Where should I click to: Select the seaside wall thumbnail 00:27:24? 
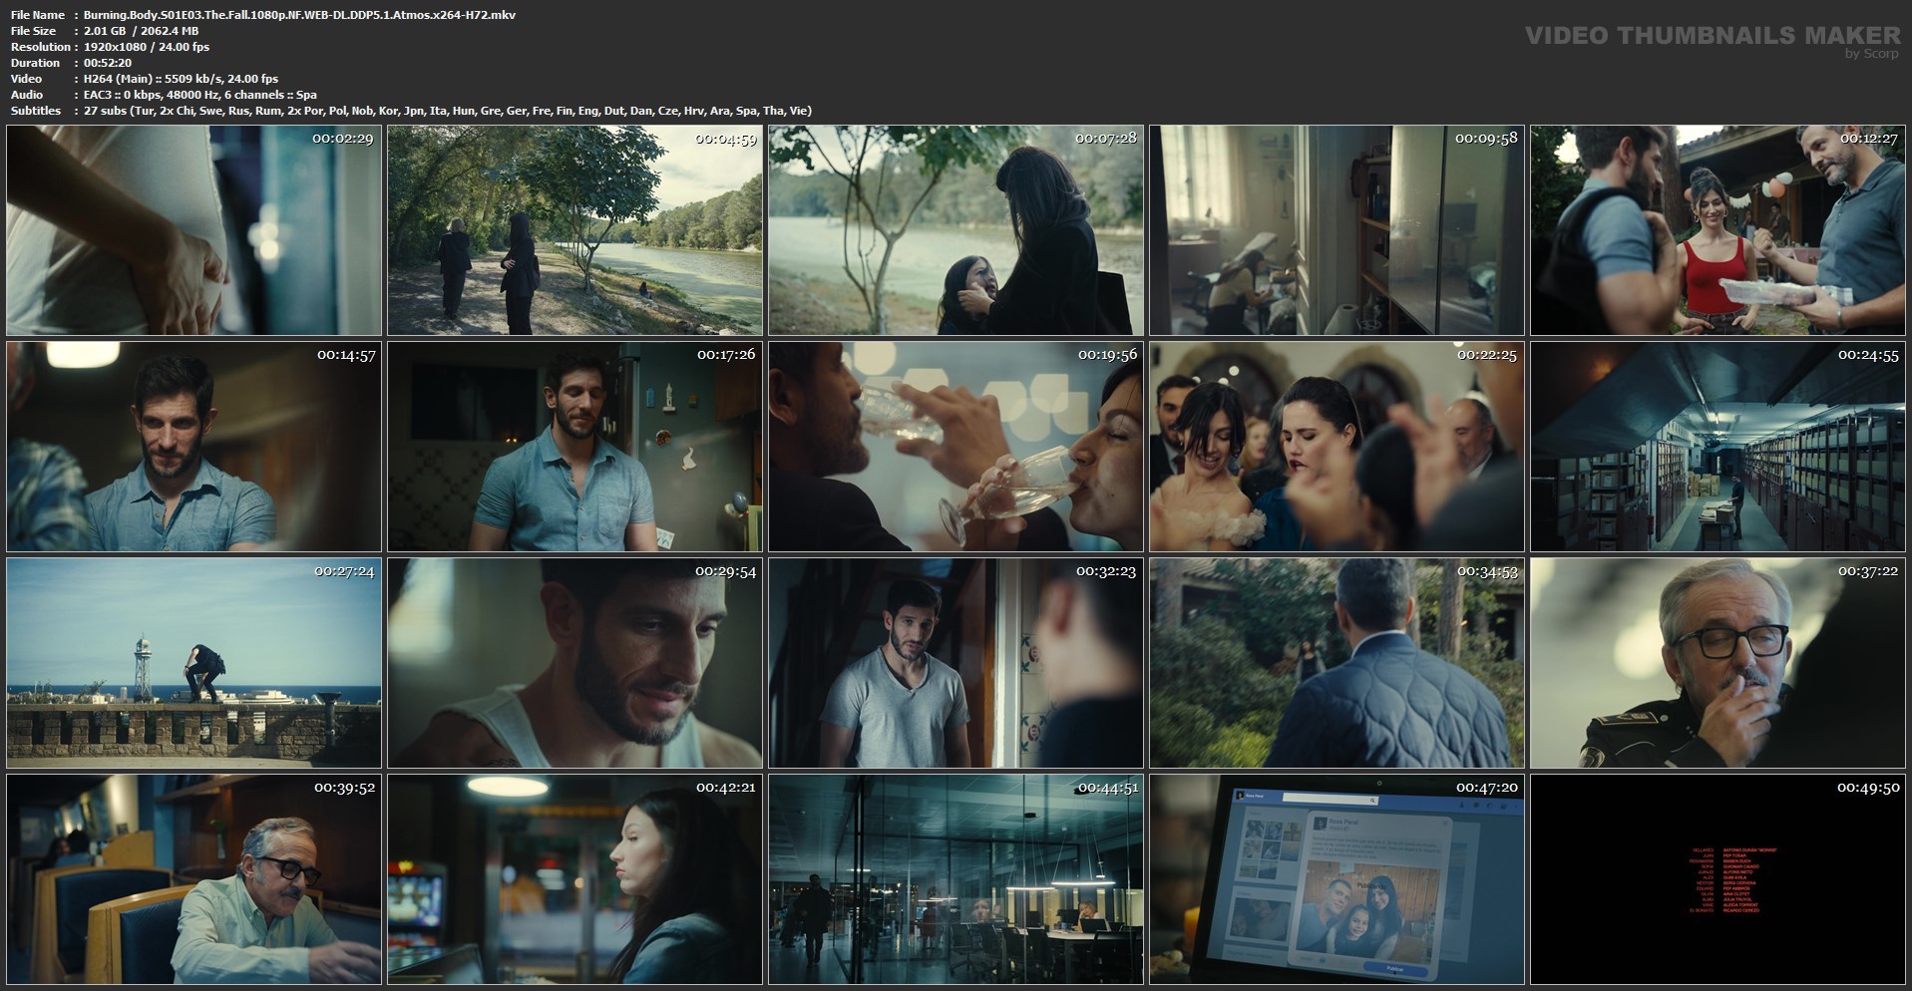click(x=193, y=663)
